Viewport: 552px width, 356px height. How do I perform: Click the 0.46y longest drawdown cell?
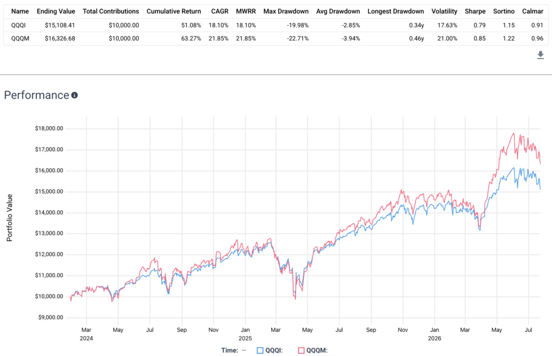pyautogui.click(x=417, y=38)
